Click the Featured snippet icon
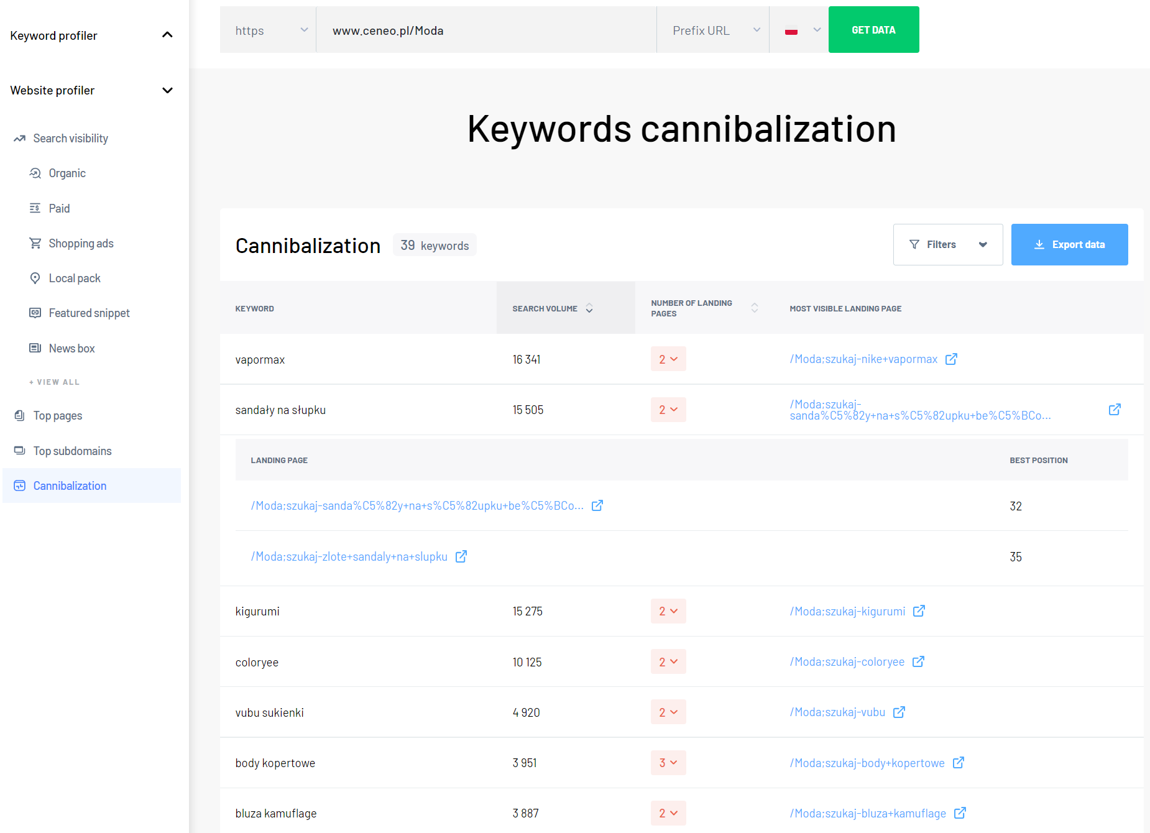This screenshot has height=833, width=1150. 36,313
